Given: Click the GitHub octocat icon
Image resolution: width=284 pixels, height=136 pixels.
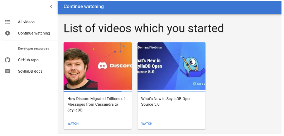Looking at the screenshot, I should click(8, 60).
